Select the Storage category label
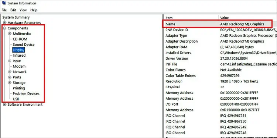The width and height of the screenshot is (277, 138). [x=19, y=83]
